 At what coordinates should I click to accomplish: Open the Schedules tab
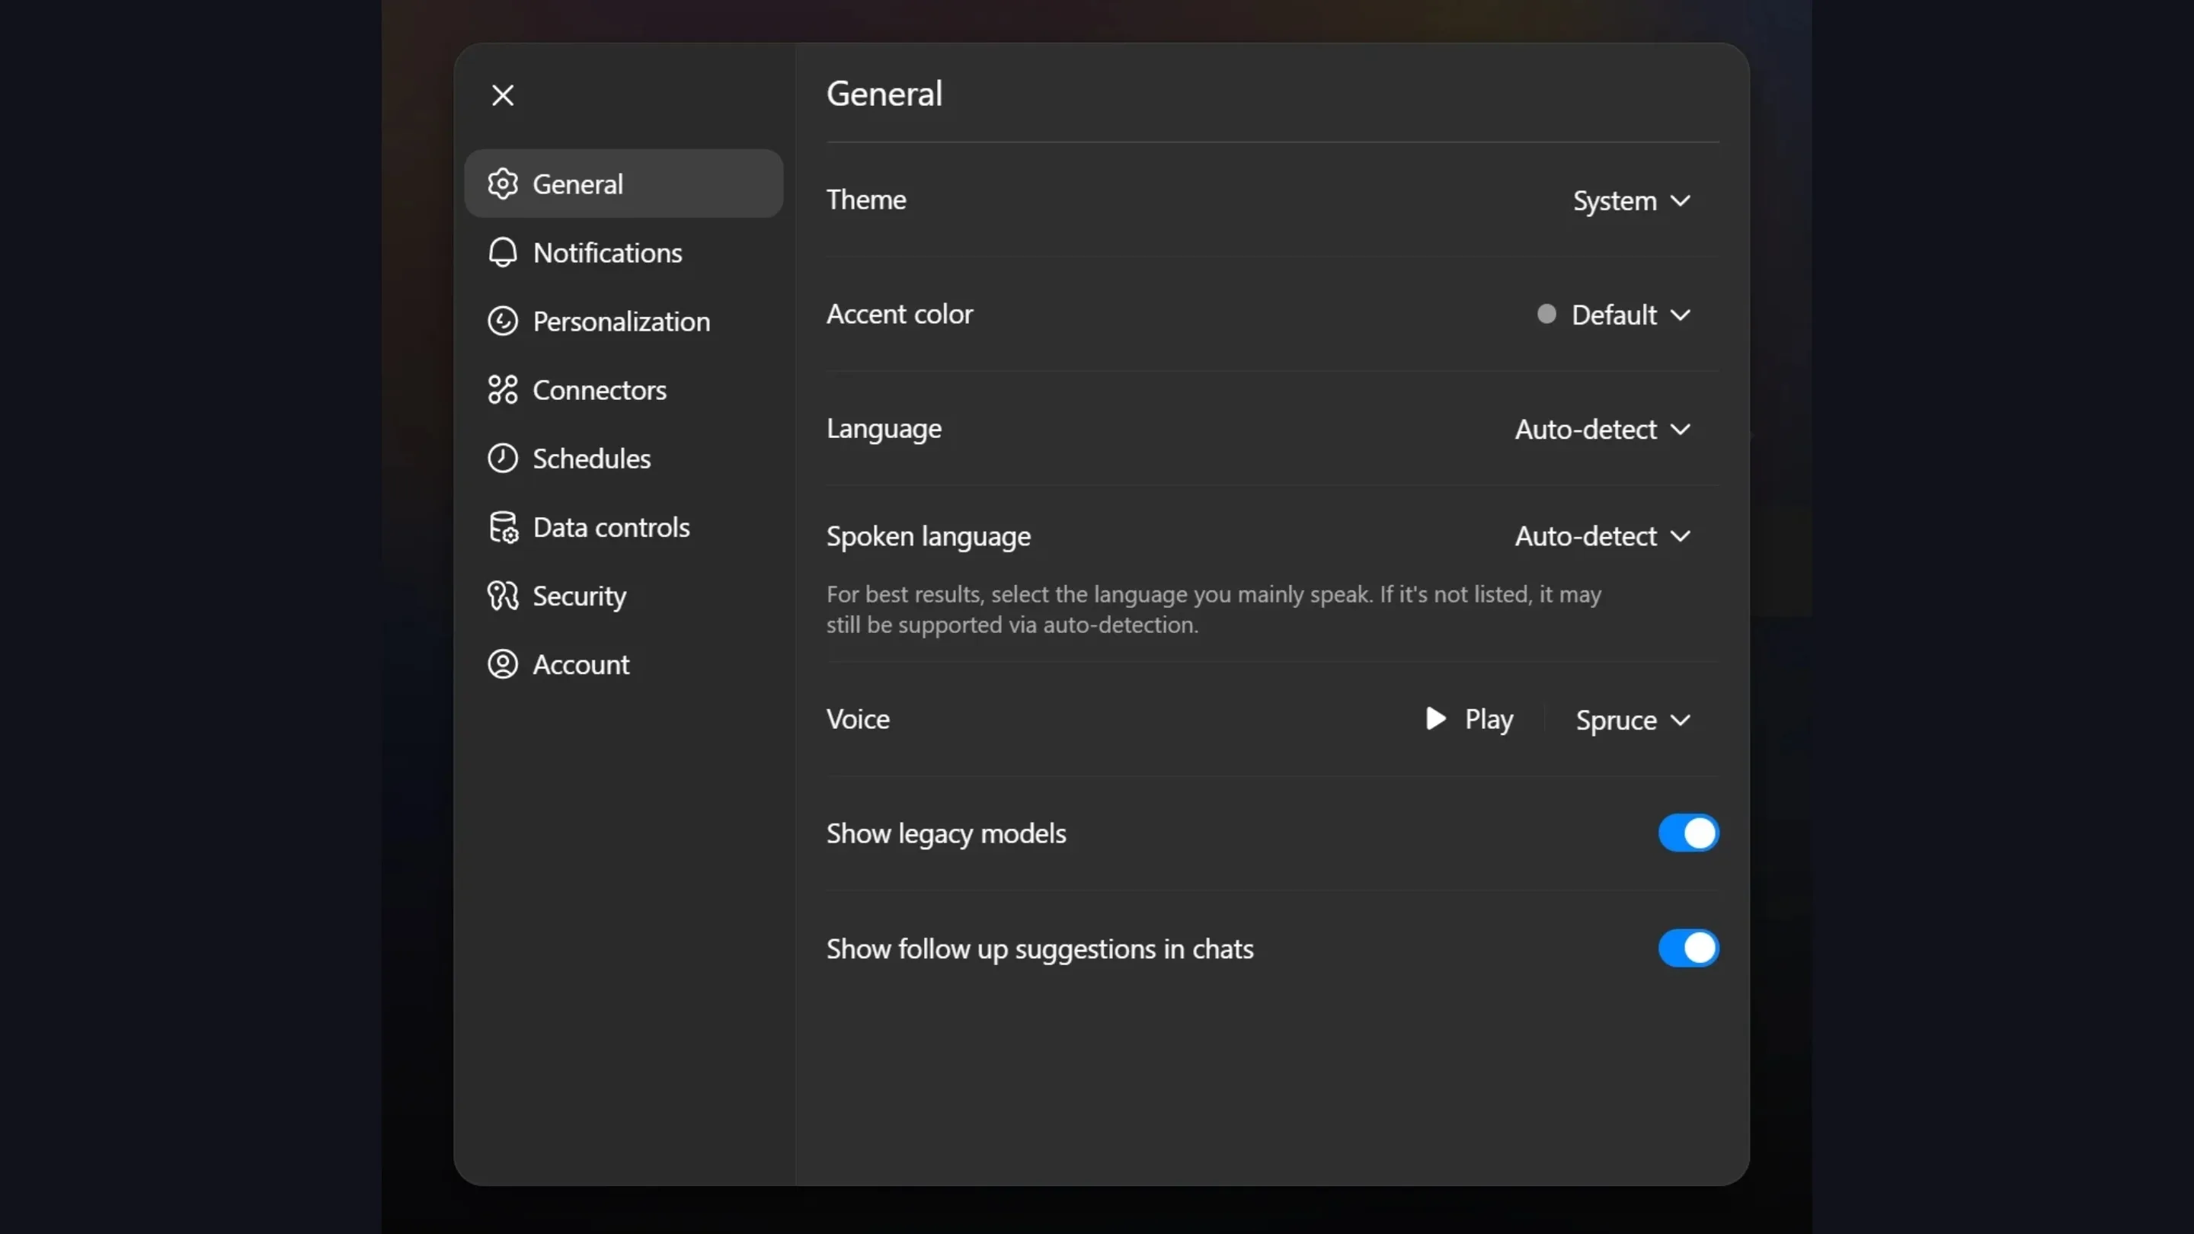[623, 458]
